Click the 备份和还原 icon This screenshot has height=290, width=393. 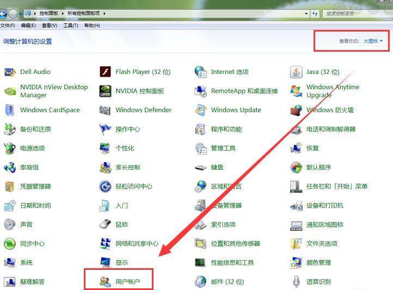[x=10, y=129]
